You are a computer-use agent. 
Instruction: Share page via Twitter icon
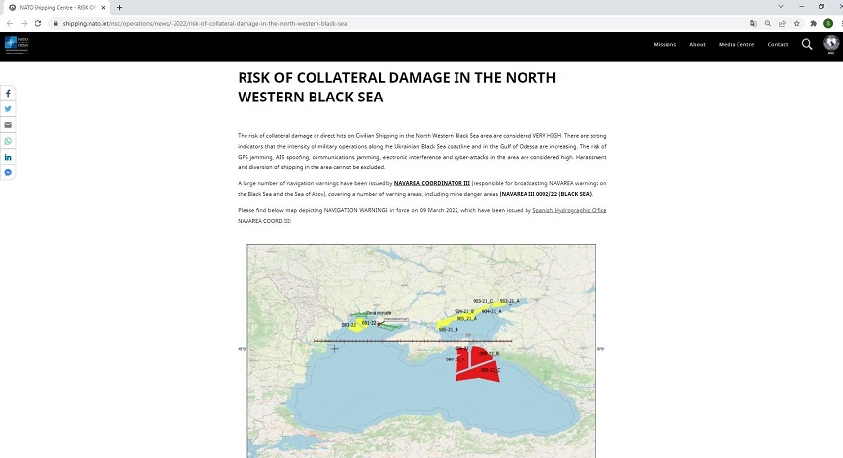coord(8,109)
